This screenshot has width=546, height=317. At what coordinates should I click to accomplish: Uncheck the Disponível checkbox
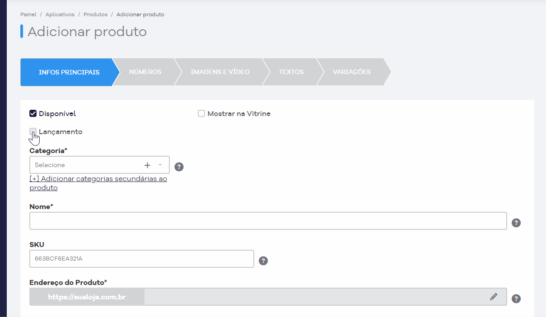point(33,113)
